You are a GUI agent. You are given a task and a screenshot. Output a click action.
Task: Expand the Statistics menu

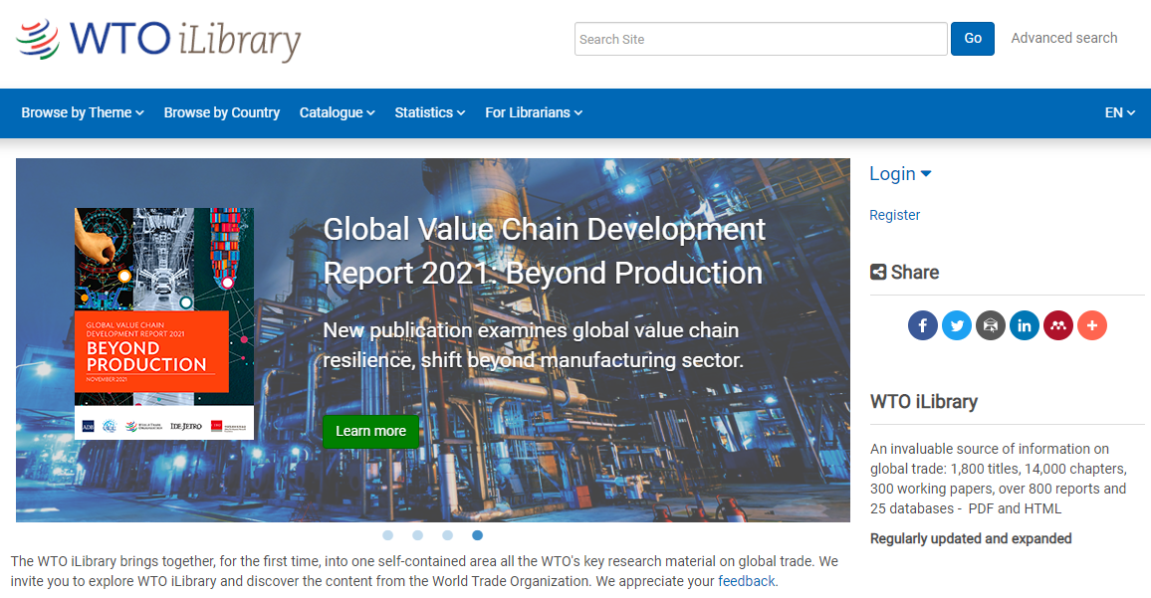(429, 113)
